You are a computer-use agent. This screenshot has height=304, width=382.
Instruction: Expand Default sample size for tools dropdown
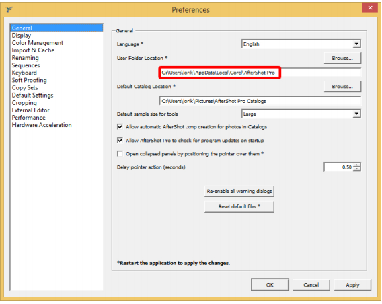click(301, 114)
